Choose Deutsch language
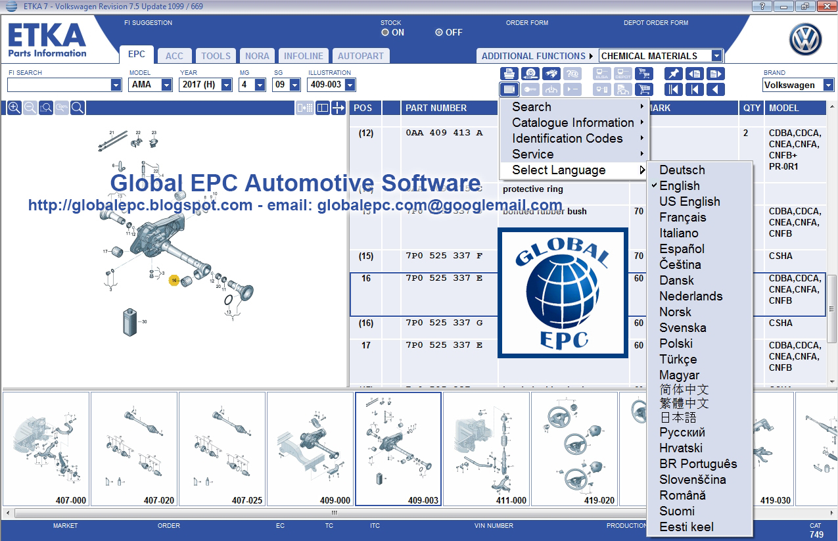 coord(682,170)
